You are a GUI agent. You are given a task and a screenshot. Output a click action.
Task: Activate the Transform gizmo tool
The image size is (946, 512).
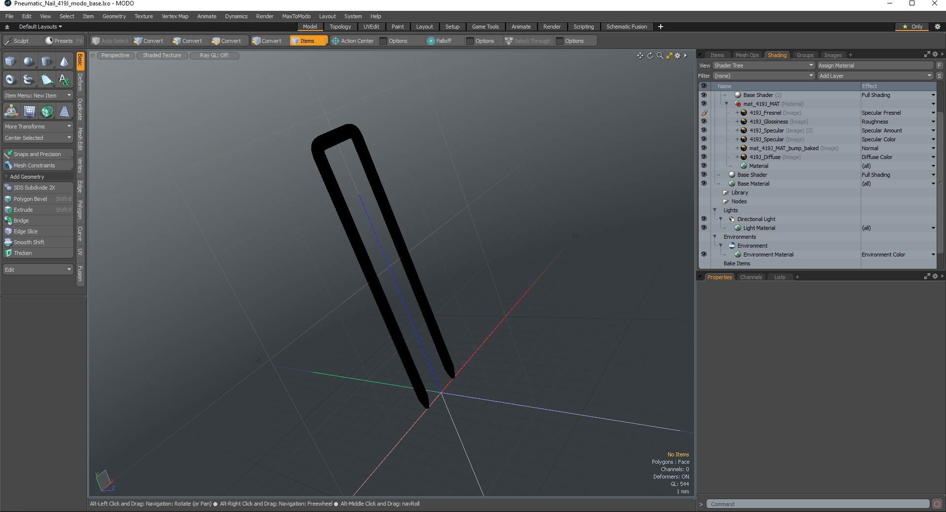coord(10,111)
